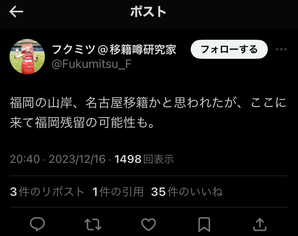
Task: Select the 20:40 timestamp
Action: coord(25,159)
